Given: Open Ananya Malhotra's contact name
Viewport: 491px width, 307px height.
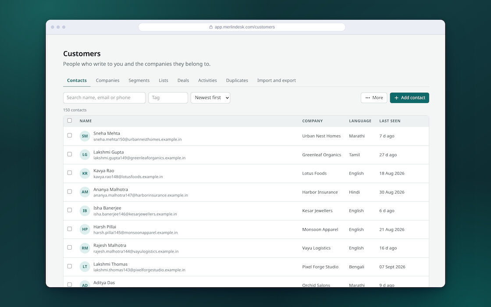Looking at the screenshot, I should click(110, 189).
